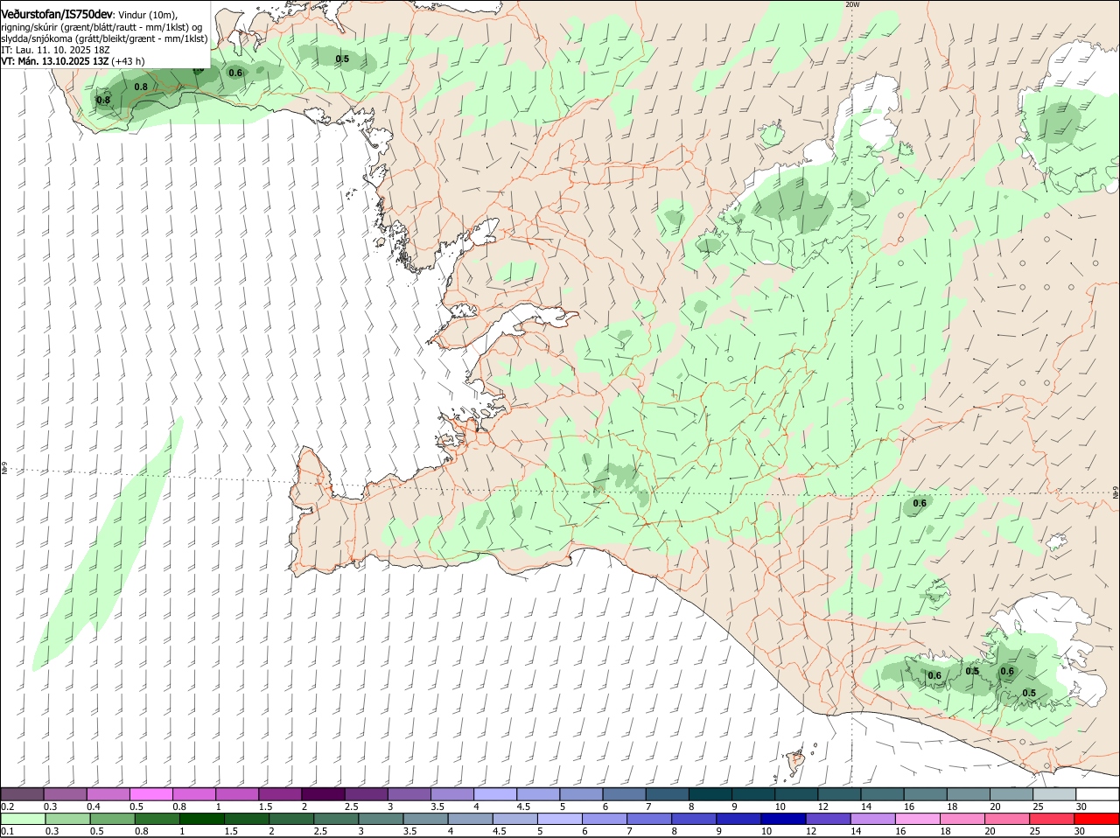Click the white snow swatch above 30
The width and height of the screenshot is (1120, 838).
pos(1098,794)
